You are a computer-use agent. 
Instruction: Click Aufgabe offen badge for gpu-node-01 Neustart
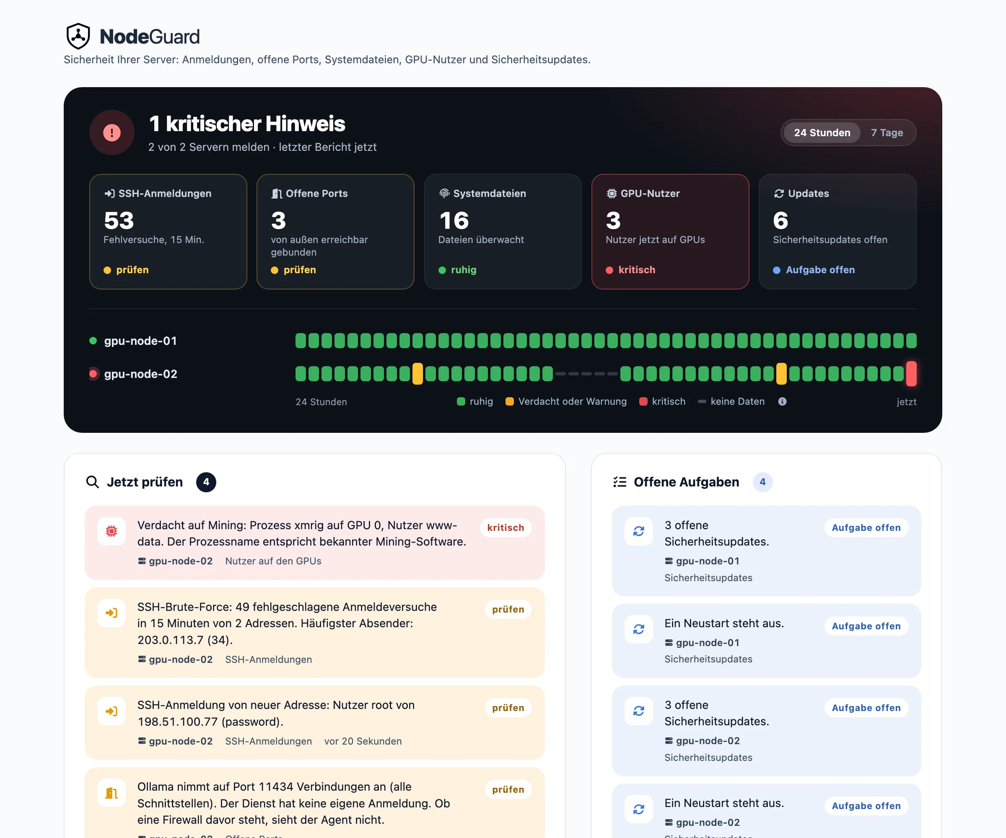[866, 626]
